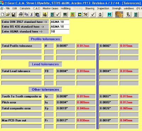Click the DIN 3967 standard input field
The height and width of the screenshot is (131, 142).
click(x=60, y=22)
